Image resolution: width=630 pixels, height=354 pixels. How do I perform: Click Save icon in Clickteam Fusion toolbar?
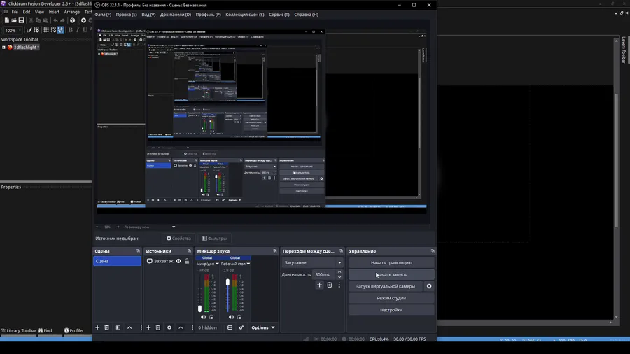(x=21, y=20)
